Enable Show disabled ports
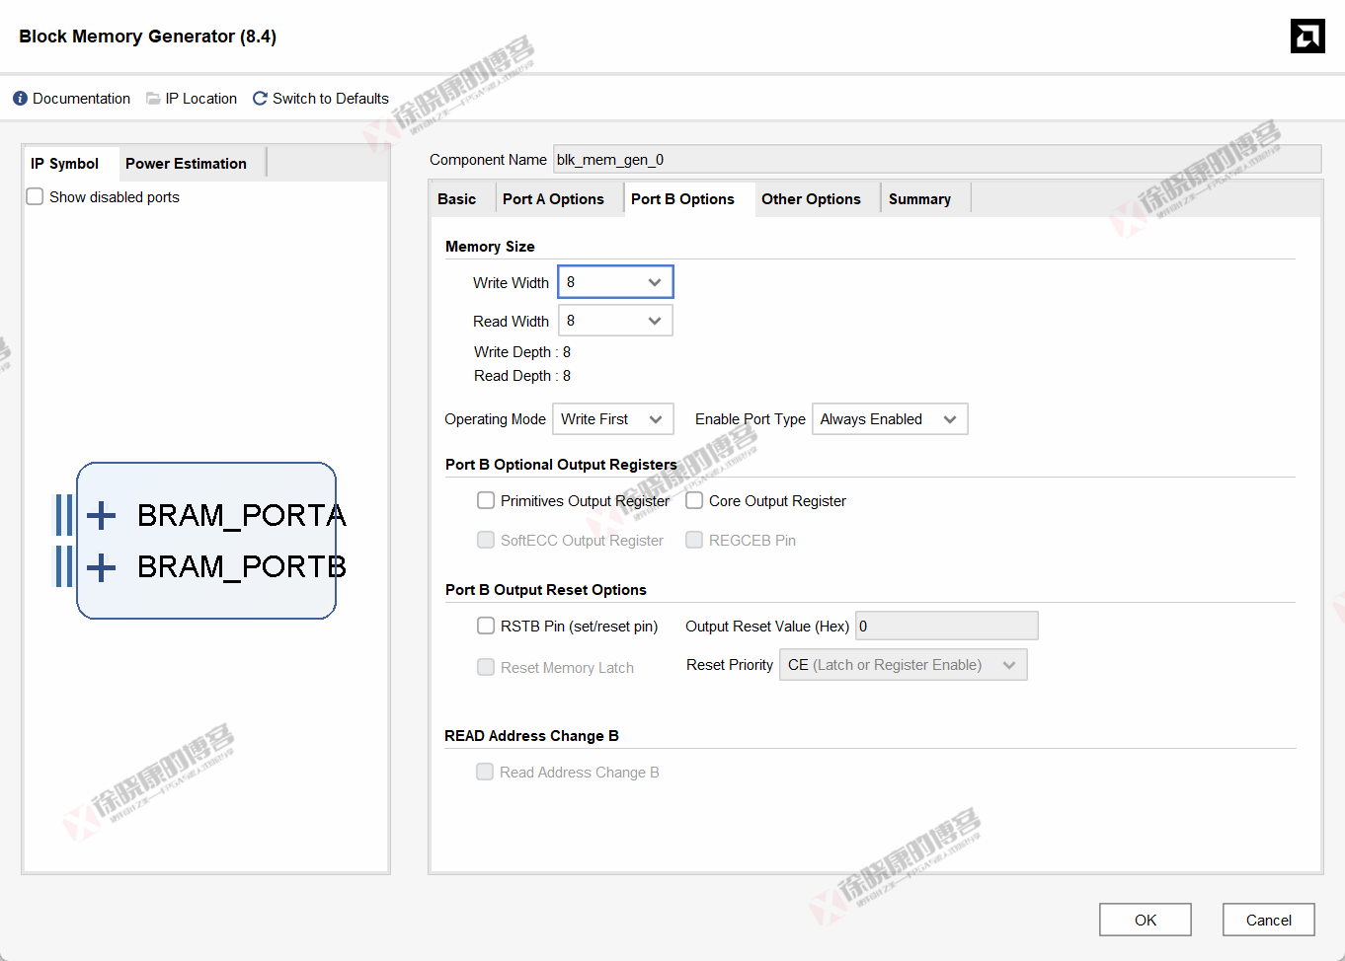 (x=35, y=196)
